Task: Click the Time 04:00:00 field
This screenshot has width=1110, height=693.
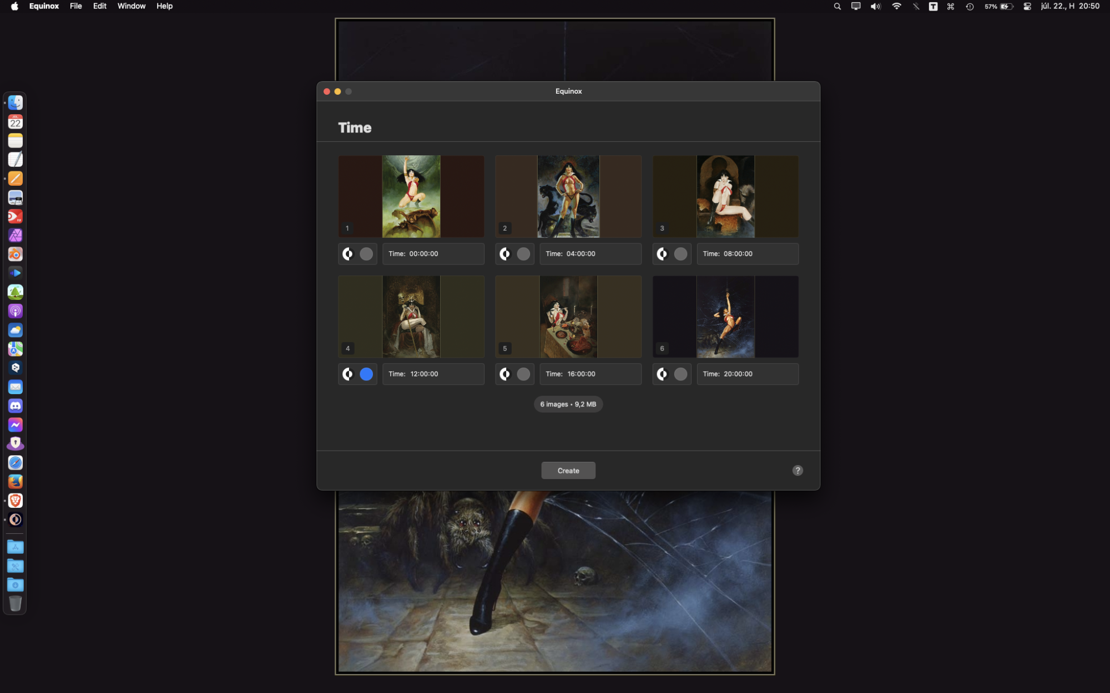Action: [590, 254]
